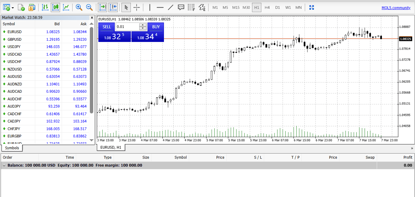Switch chart to fullscreen mode
The image size is (415, 197).
pyautogui.click(x=311, y=7)
